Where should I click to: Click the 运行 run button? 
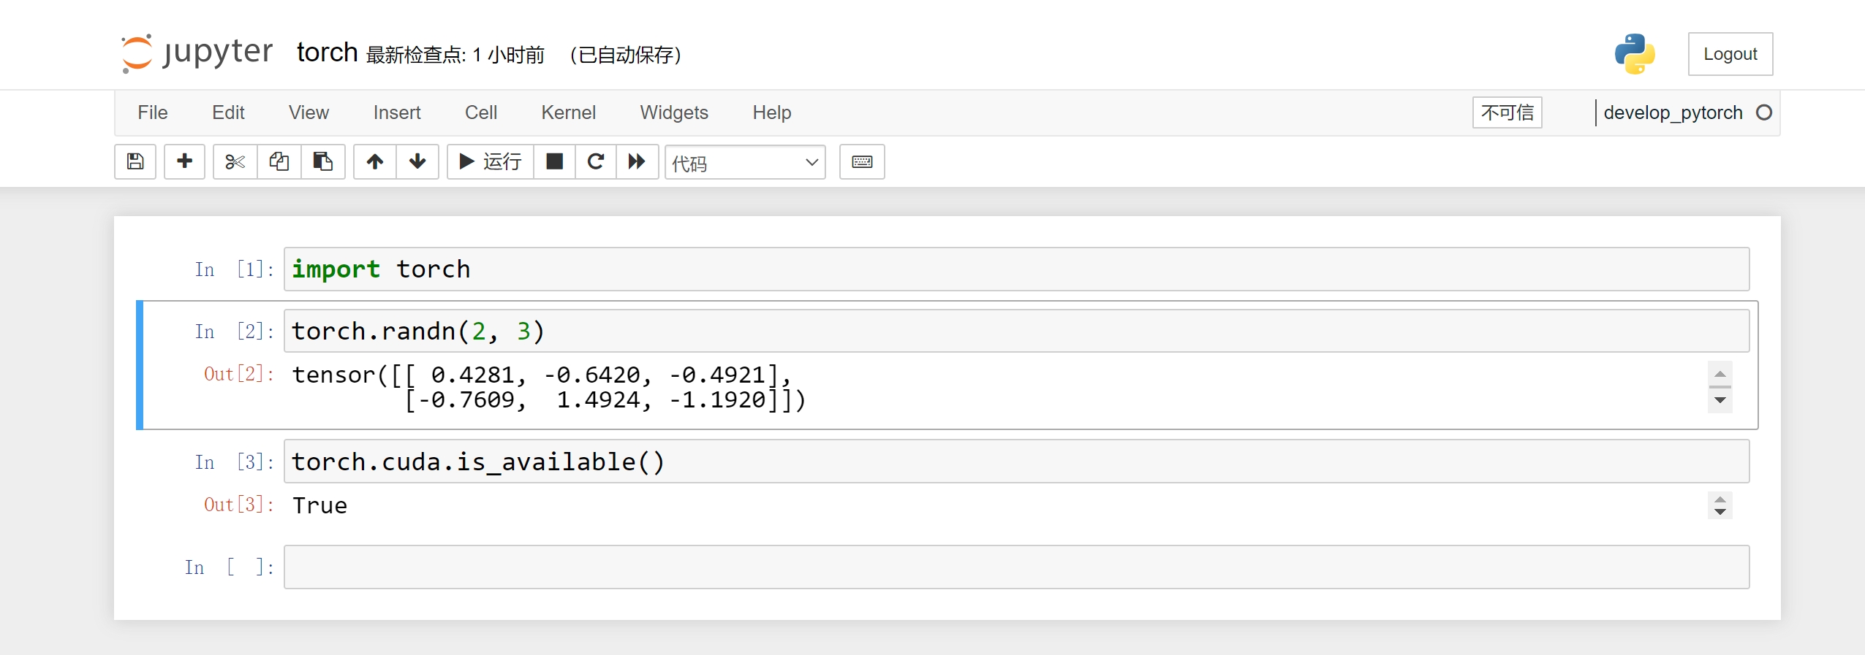[x=491, y=161]
